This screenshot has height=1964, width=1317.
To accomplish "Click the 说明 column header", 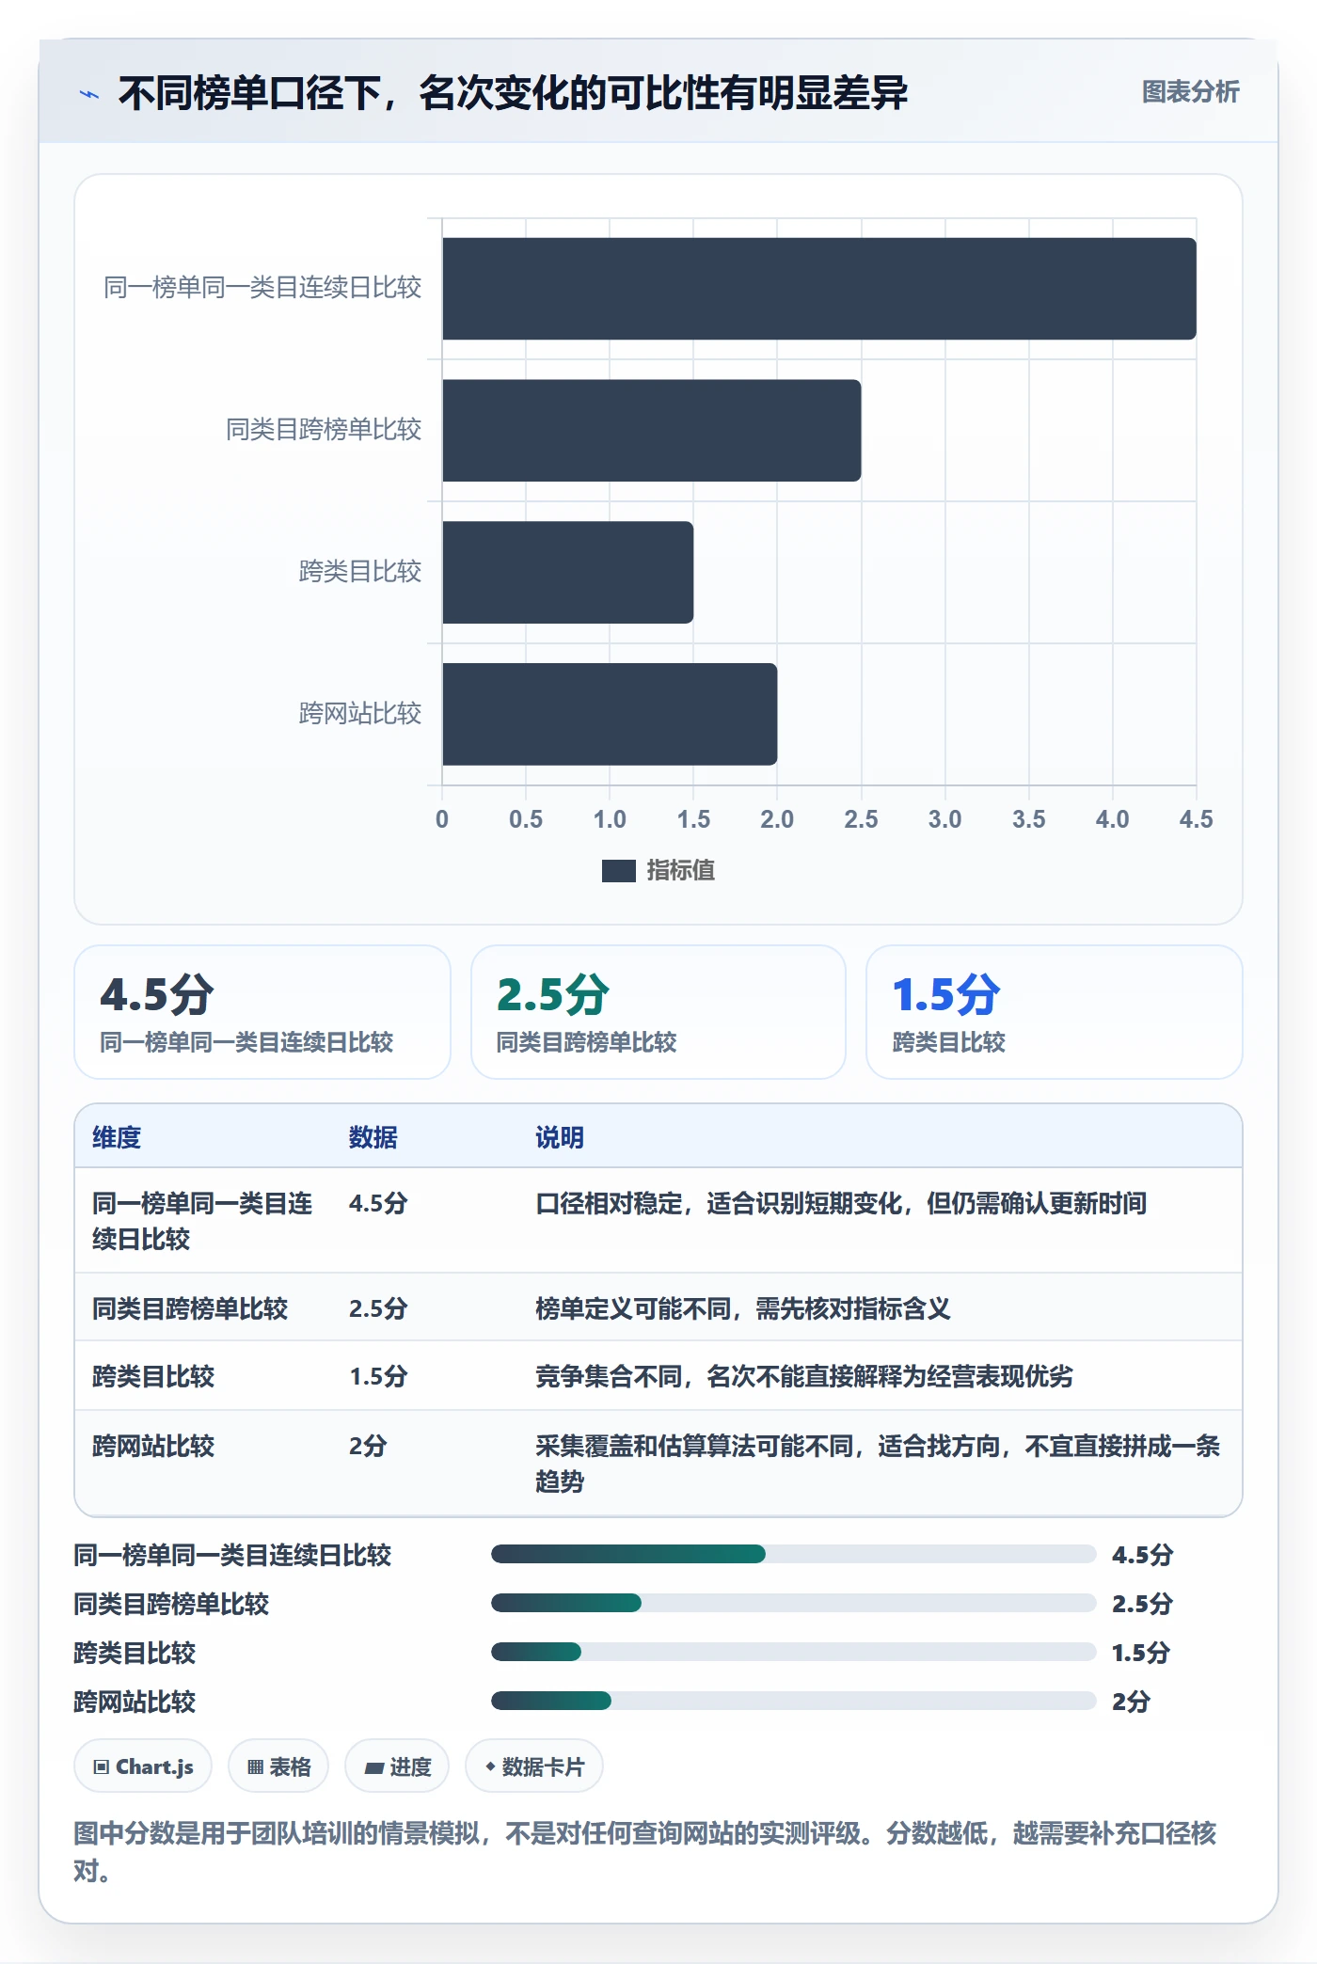I will coord(560,1137).
